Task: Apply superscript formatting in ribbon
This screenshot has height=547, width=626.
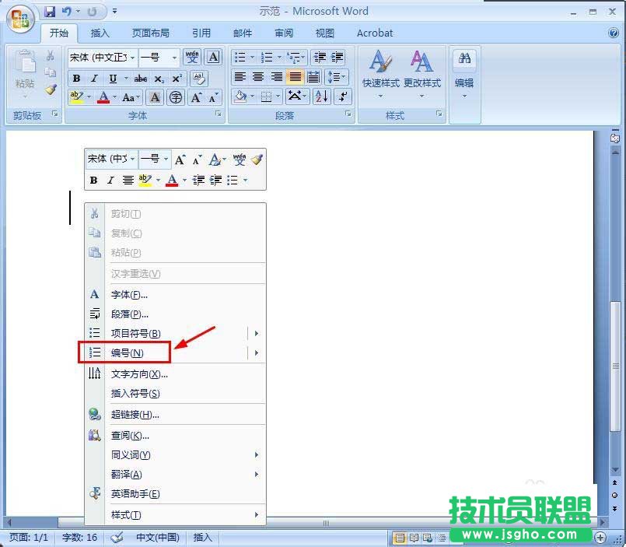Action: (x=177, y=79)
